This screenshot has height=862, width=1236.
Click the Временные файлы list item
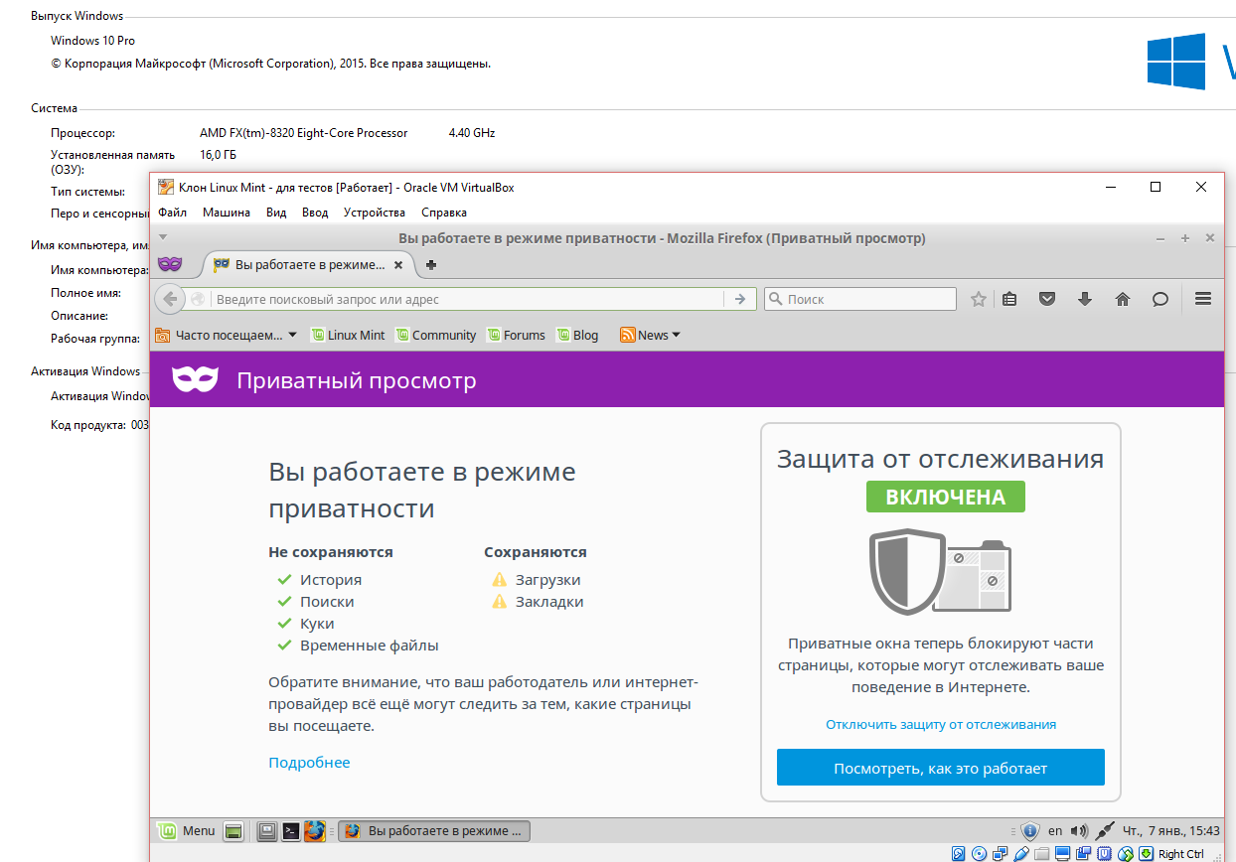point(369,646)
